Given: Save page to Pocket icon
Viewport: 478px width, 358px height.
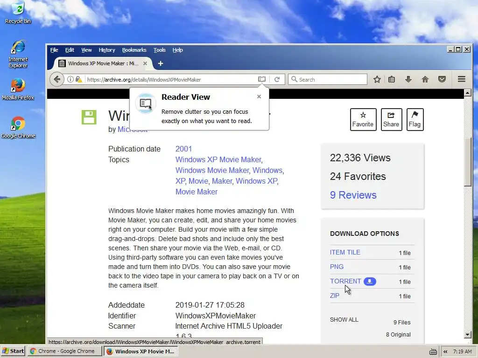Looking at the screenshot, I should click(442, 79).
